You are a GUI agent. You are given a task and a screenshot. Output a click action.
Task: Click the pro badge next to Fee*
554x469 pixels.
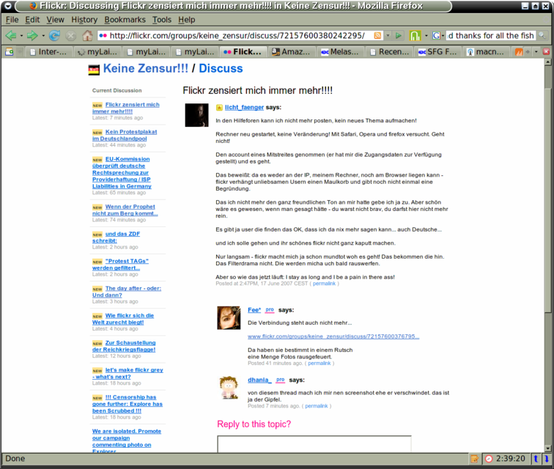click(x=270, y=309)
